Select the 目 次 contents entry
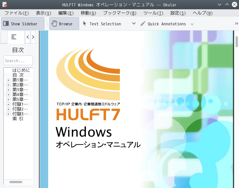 (18, 75)
